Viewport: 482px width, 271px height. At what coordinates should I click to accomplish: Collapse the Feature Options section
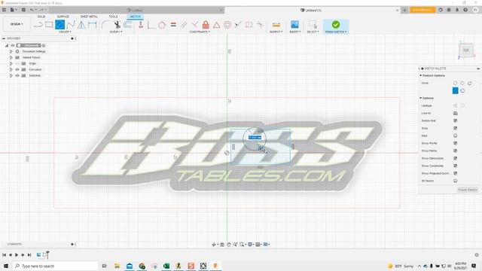[420, 75]
